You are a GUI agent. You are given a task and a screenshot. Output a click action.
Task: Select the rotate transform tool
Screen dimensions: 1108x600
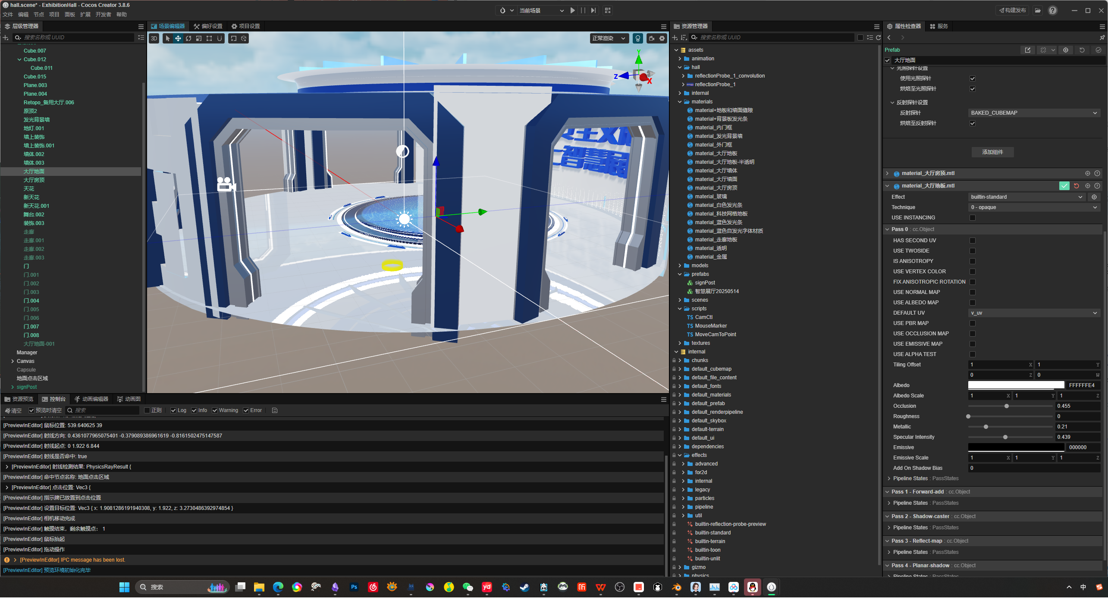click(188, 38)
